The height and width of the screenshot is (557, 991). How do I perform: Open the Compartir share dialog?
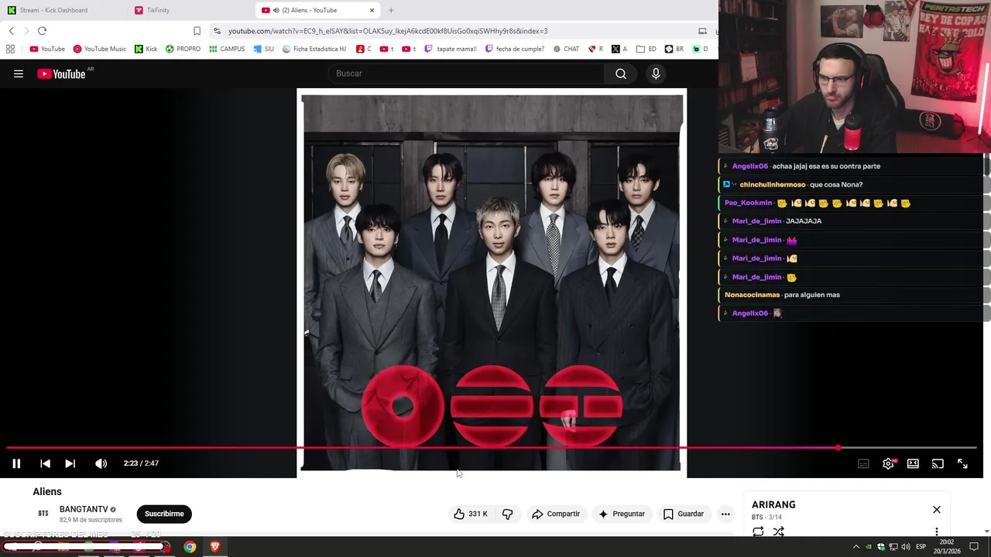[x=556, y=514]
